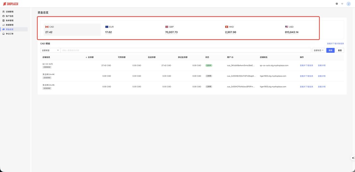Click the floating sparkle assistant icon

(353, 158)
